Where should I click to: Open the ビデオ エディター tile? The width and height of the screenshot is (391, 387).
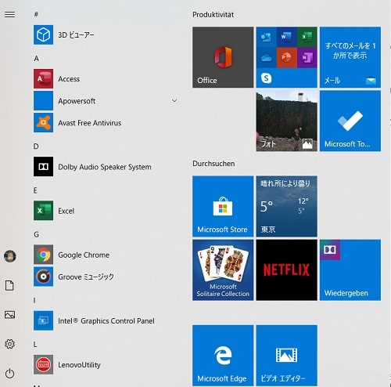[286, 356]
